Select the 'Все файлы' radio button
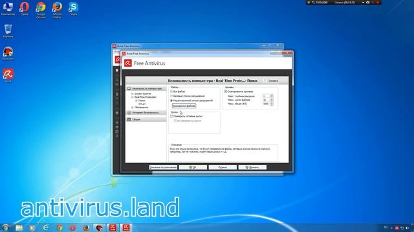Screen dimensions: 414x232 [x=171, y=92]
